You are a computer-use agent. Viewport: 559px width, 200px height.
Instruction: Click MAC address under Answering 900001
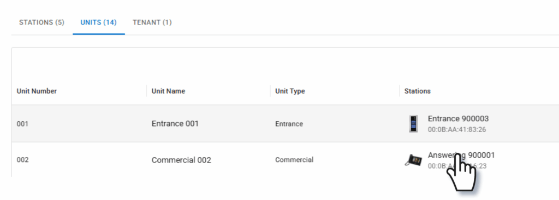point(457,166)
